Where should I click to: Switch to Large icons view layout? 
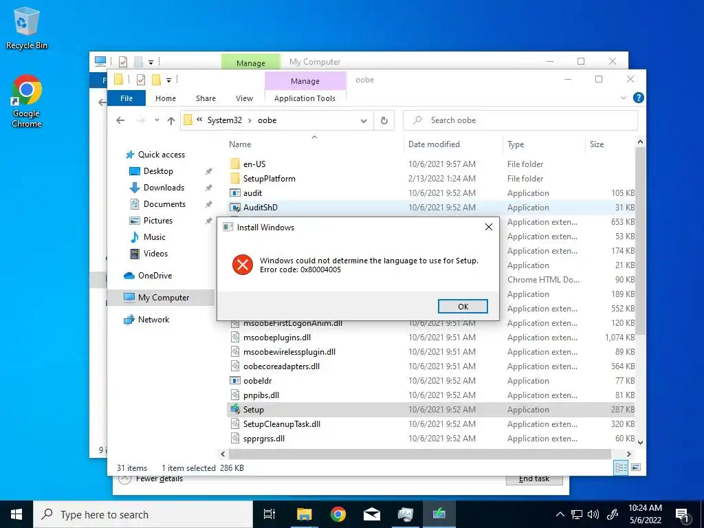click(x=636, y=467)
